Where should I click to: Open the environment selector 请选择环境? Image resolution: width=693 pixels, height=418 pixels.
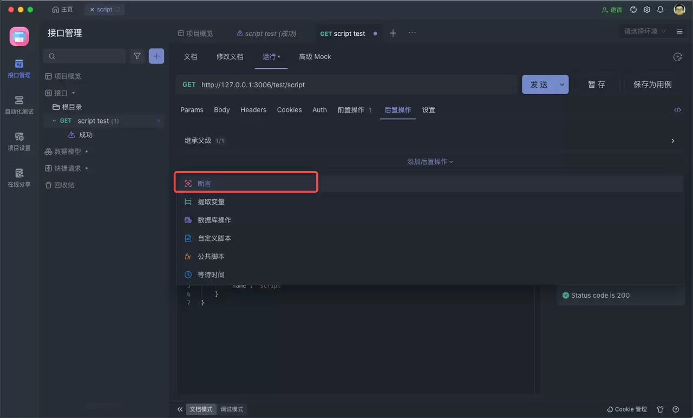click(x=645, y=31)
